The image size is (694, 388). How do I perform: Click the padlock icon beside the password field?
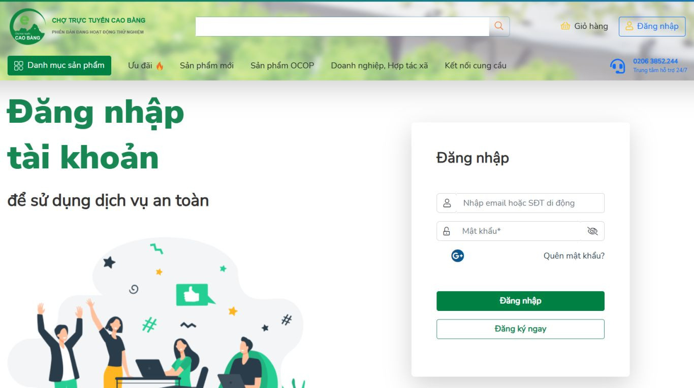[447, 231]
